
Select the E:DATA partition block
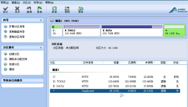coord(132,30)
